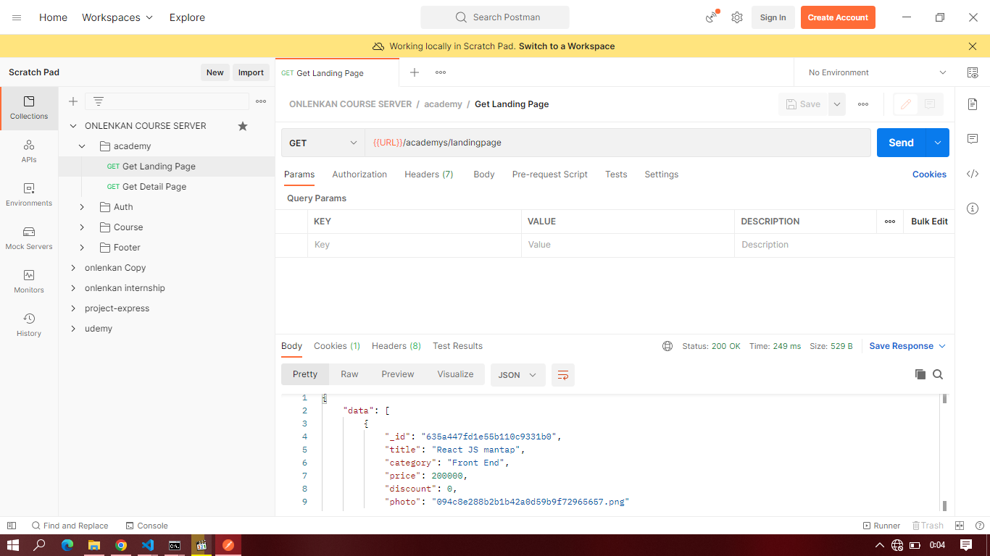The image size is (990, 556).
Task: Open the No Environment selector
Action: coord(877,72)
